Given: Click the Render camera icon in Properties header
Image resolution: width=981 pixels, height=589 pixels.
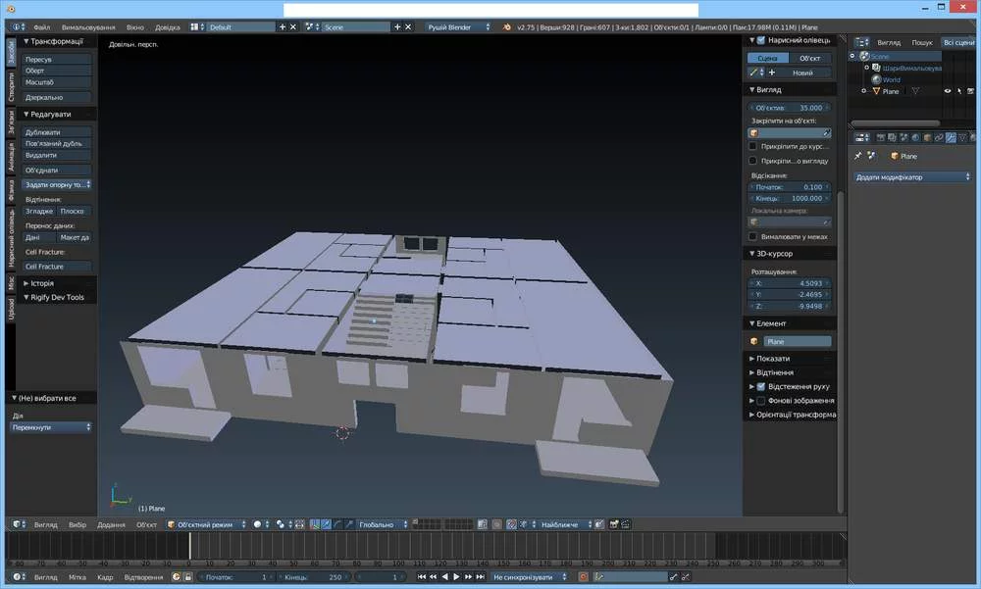Looking at the screenshot, I should [880, 136].
